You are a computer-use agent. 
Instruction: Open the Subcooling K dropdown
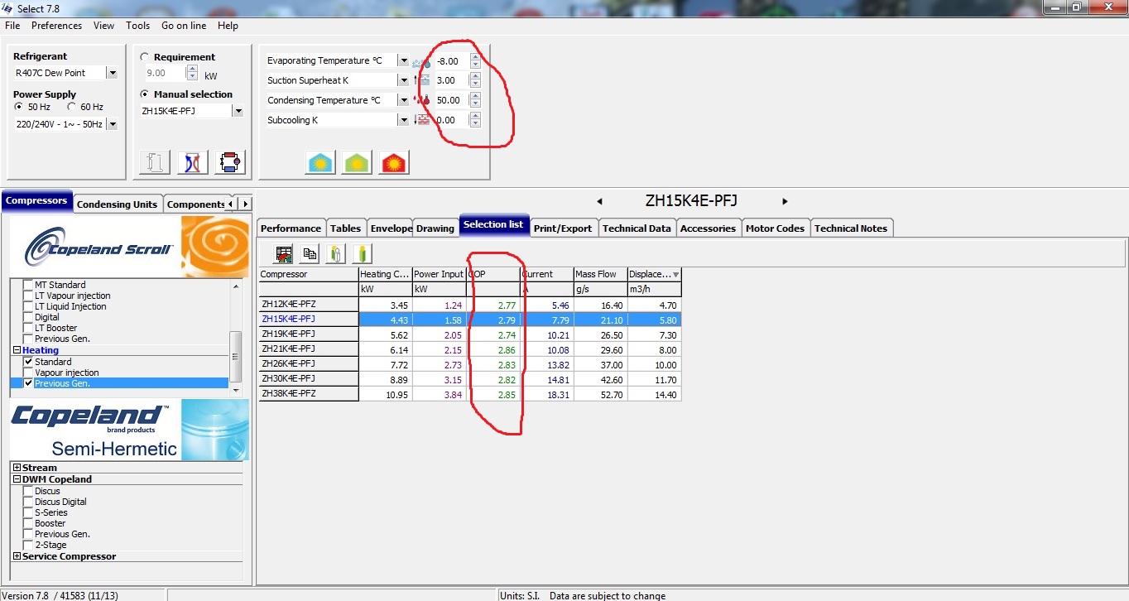403,120
